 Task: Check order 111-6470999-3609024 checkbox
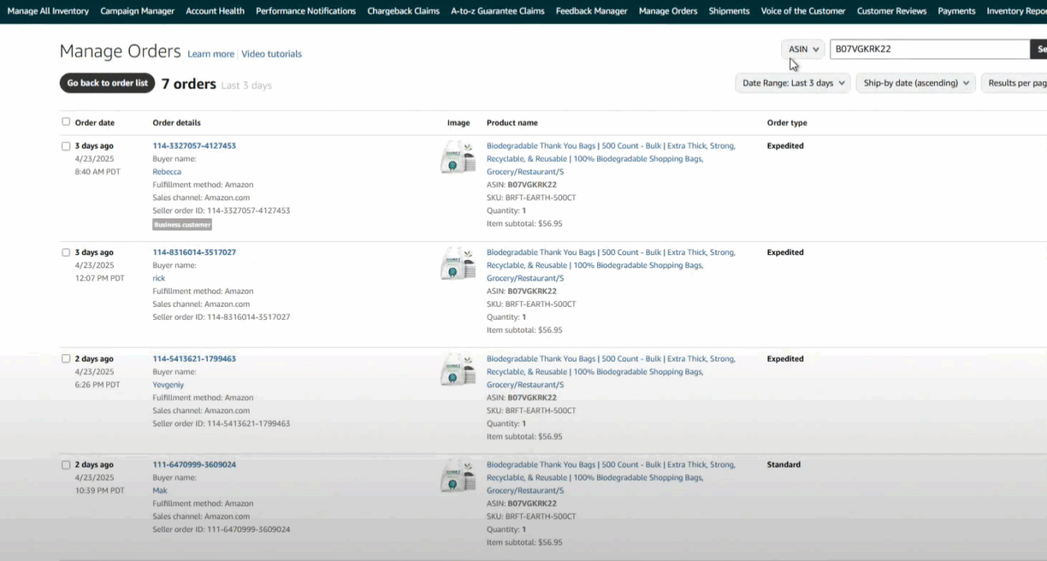66,465
